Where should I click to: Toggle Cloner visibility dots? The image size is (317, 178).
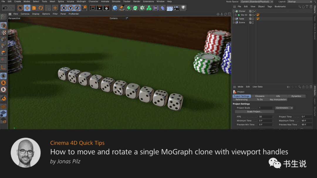click(253, 11)
